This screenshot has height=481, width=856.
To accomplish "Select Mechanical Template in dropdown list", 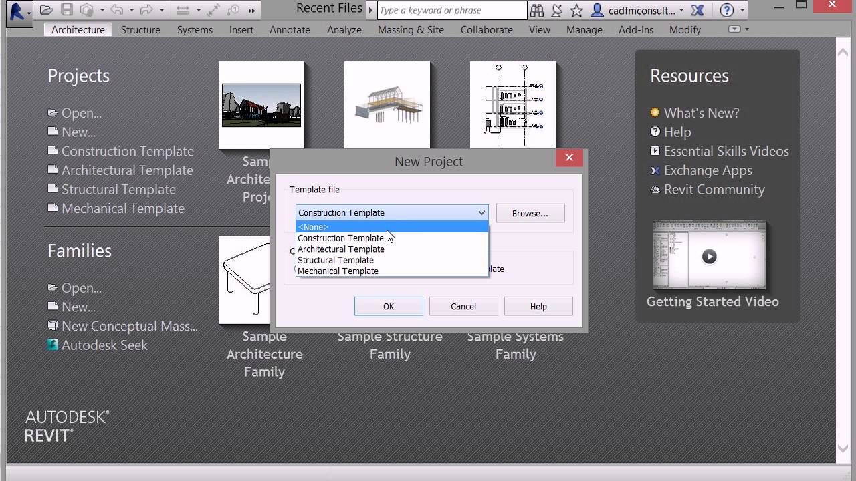I will click(393, 271).
